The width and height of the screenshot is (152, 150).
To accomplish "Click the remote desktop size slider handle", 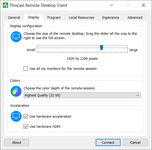I will 101,48.
